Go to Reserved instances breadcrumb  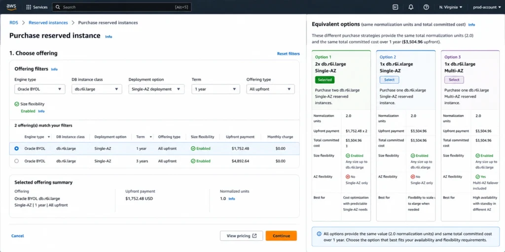tap(48, 23)
